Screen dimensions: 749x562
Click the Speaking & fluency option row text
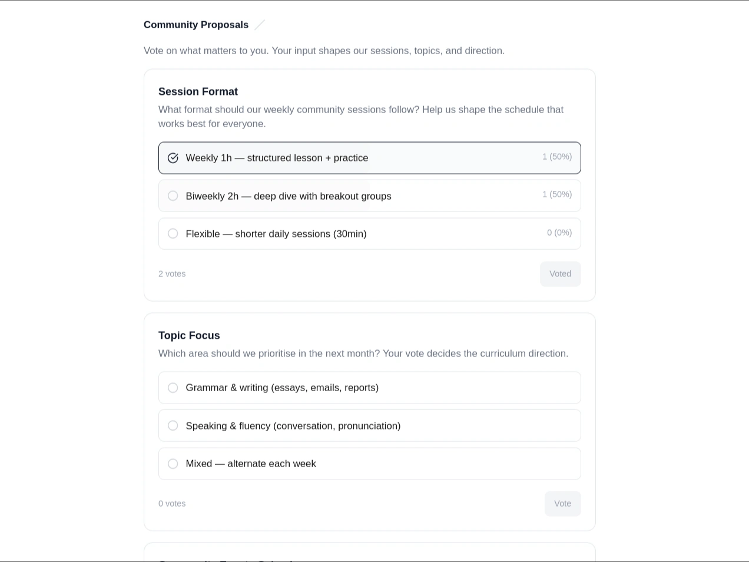click(x=293, y=426)
